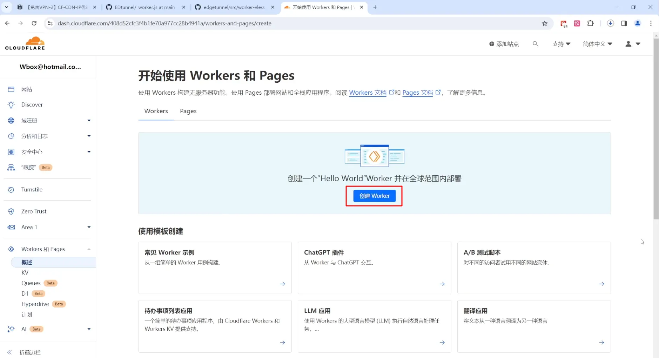Open arrow on LLM 应用 card
The width and height of the screenshot is (659, 358).
(x=442, y=343)
